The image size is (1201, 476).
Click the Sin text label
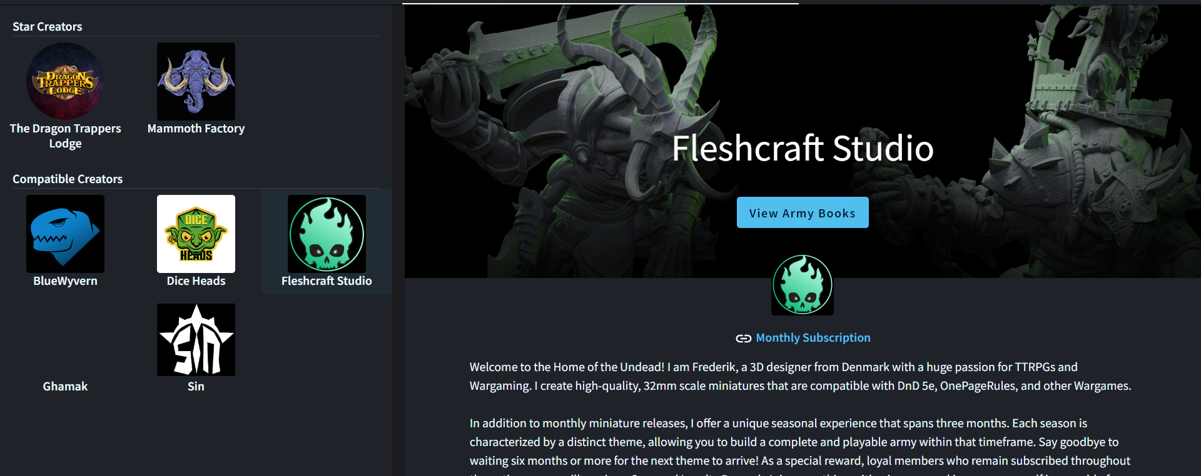click(196, 386)
